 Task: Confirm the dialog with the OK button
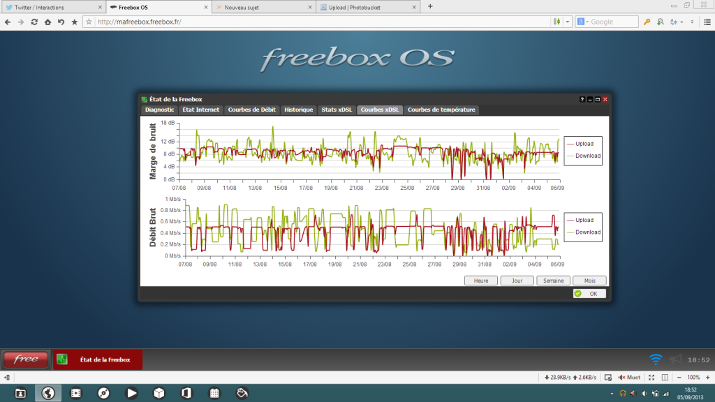589,294
